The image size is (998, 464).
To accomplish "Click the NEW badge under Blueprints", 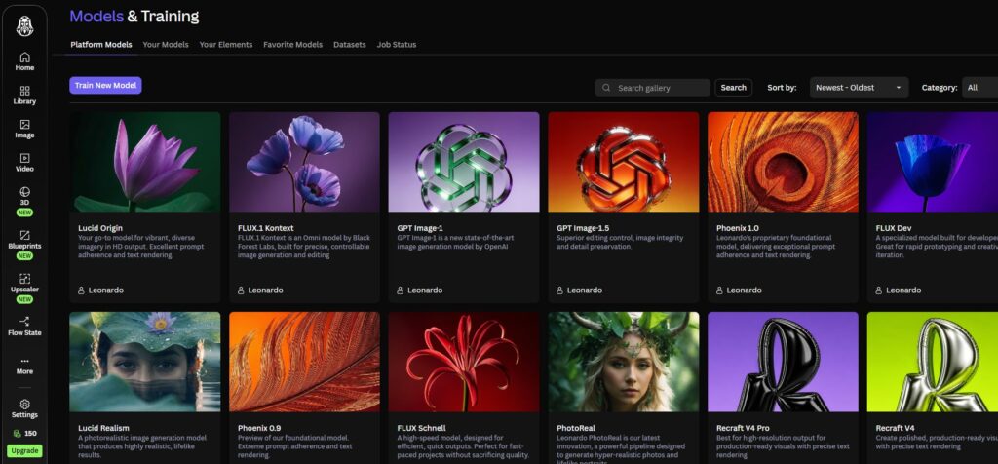I will (24, 255).
